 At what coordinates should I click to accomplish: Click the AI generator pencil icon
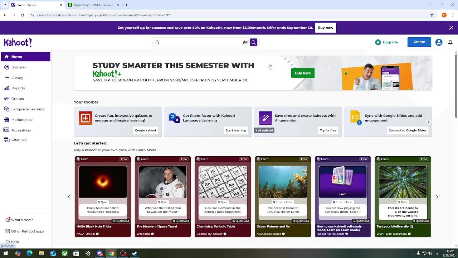coord(265,118)
